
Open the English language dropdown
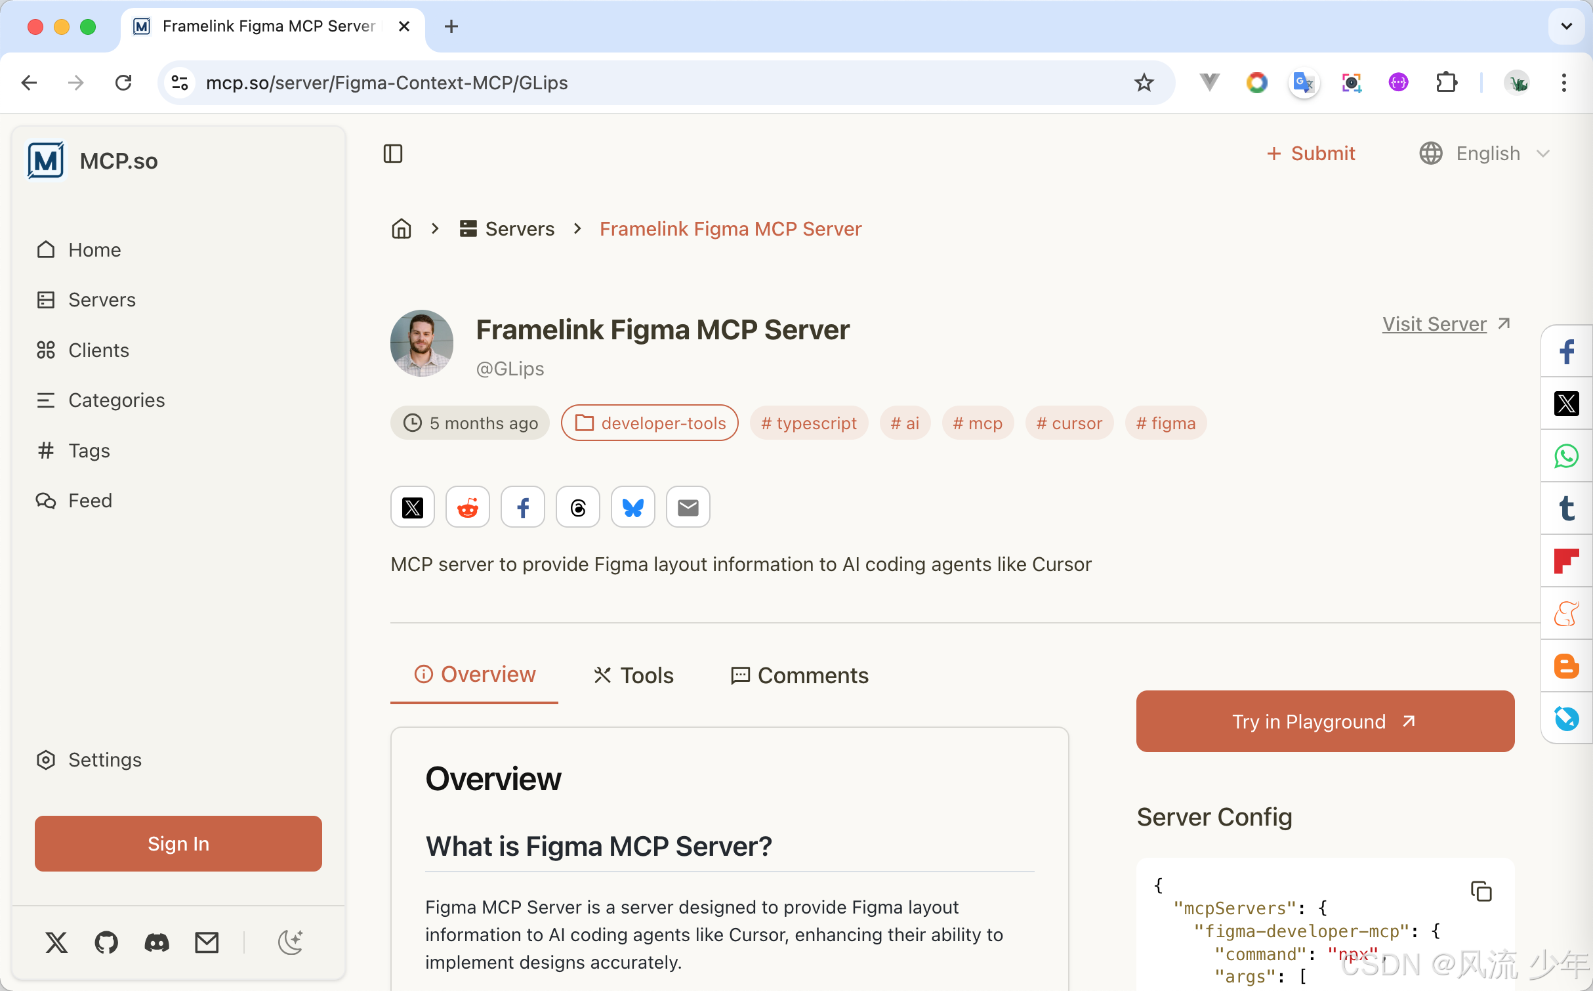tap(1484, 154)
